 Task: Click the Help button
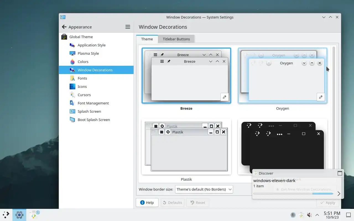[147, 202]
